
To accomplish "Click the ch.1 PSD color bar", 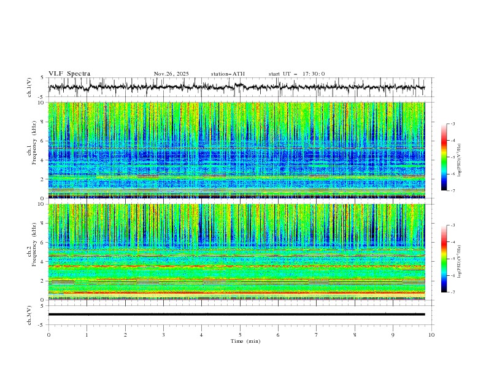I will click(444, 157).
